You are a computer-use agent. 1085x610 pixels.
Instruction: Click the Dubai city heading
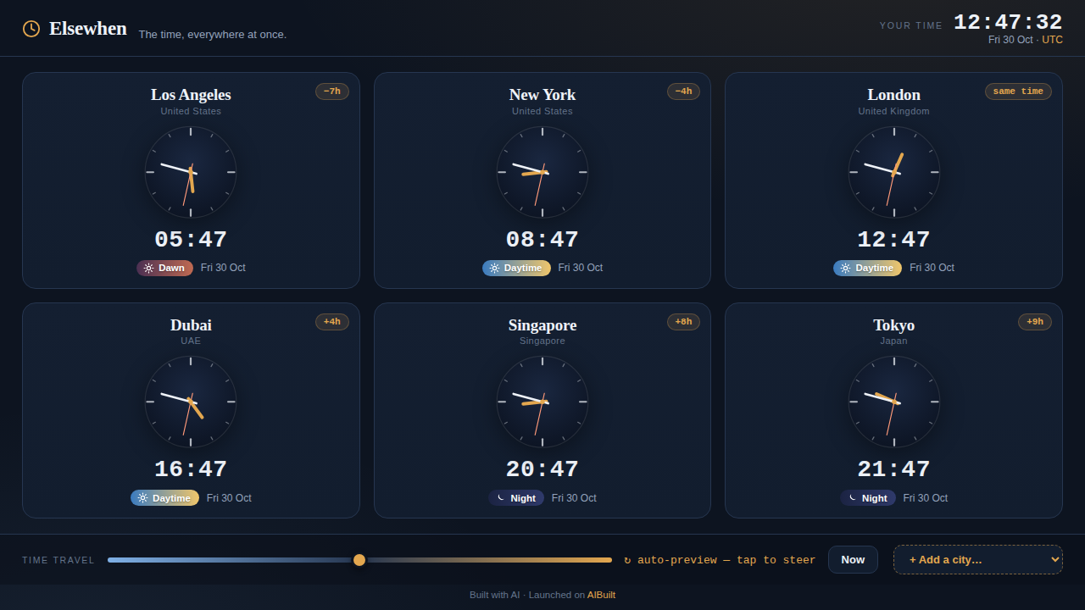pyautogui.click(x=191, y=325)
